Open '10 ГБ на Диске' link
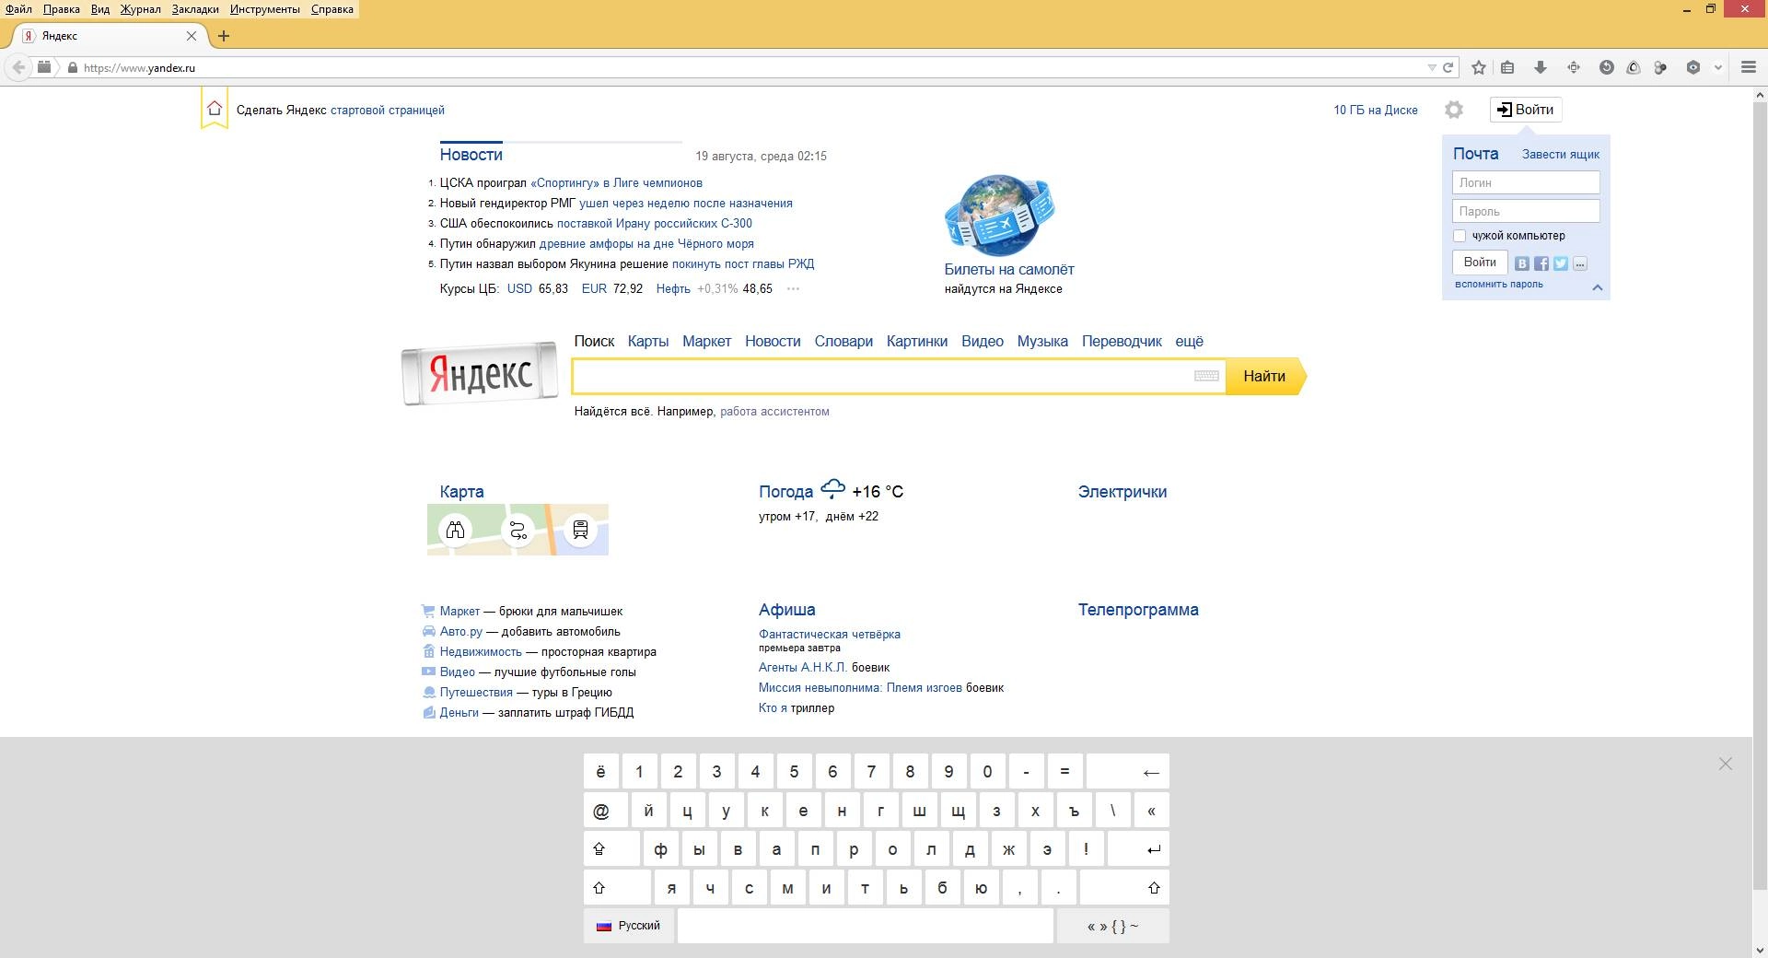Viewport: 1768px width, 958px height. (x=1376, y=110)
